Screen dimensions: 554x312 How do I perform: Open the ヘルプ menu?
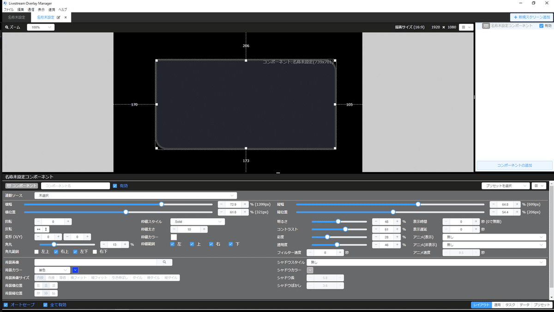click(62, 9)
